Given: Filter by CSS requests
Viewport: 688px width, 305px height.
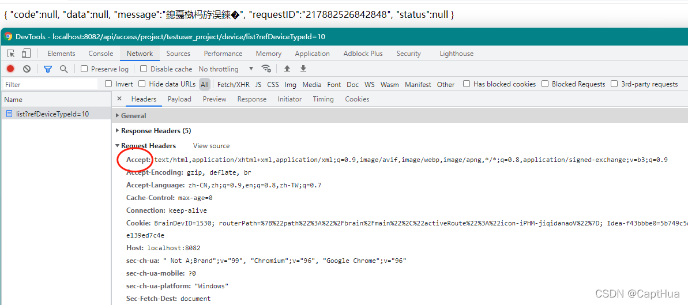Looking at the screenshot, I should pyautogui.click(x=273, y=84).
